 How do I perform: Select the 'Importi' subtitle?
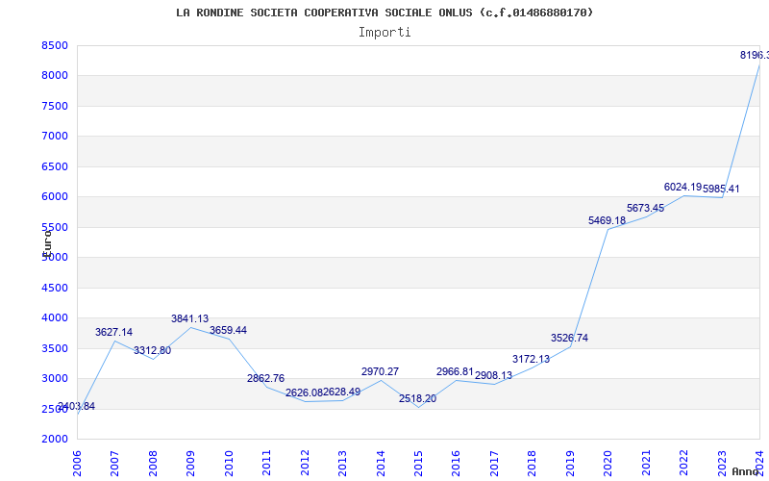point(384,33)
